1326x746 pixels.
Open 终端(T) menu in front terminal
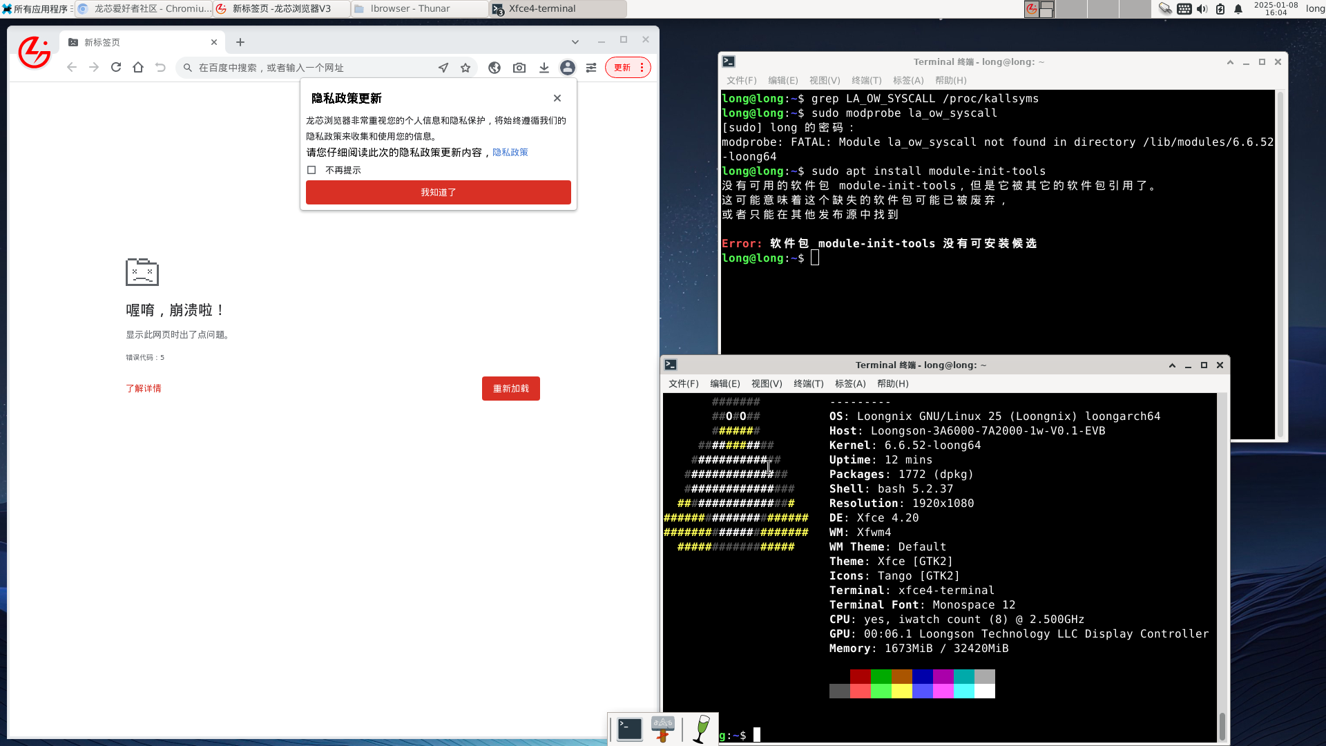[808, 383]
